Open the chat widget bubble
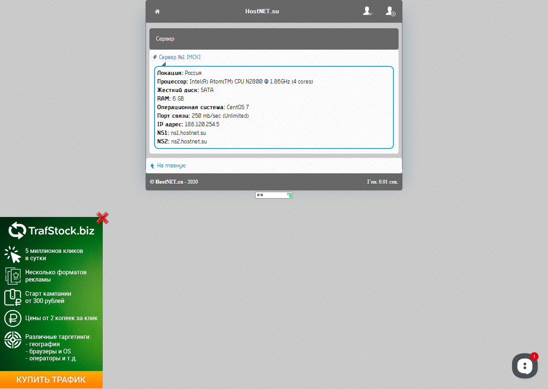Viewport: 548px width, 389px height. tap(524, 365)
